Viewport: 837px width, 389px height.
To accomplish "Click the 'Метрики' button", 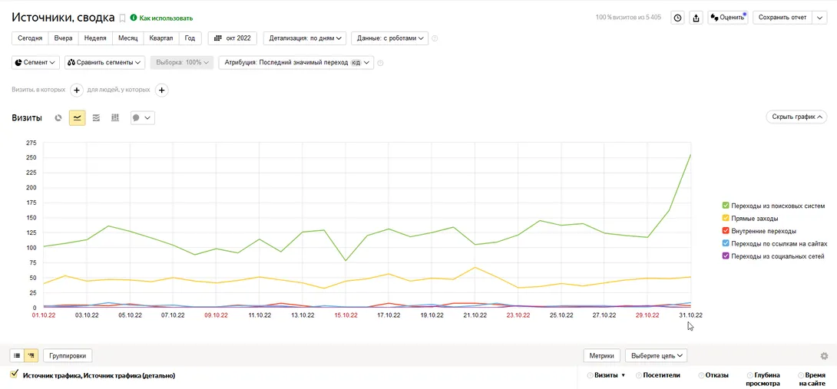I will click(602, 355).
